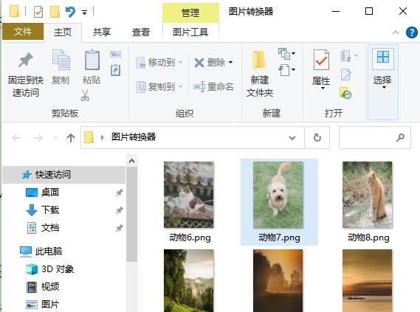Click the quick access New folder icon
This screenshot has height=312, width=420.
click(55, 12)
